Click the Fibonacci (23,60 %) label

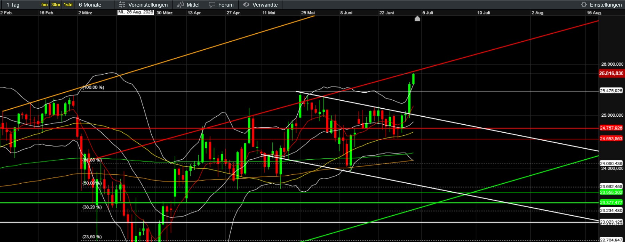point(92,237)
